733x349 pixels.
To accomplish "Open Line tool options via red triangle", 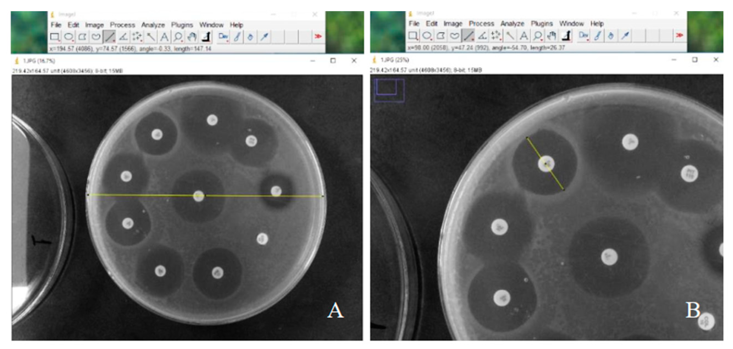I will coord(114,41).
